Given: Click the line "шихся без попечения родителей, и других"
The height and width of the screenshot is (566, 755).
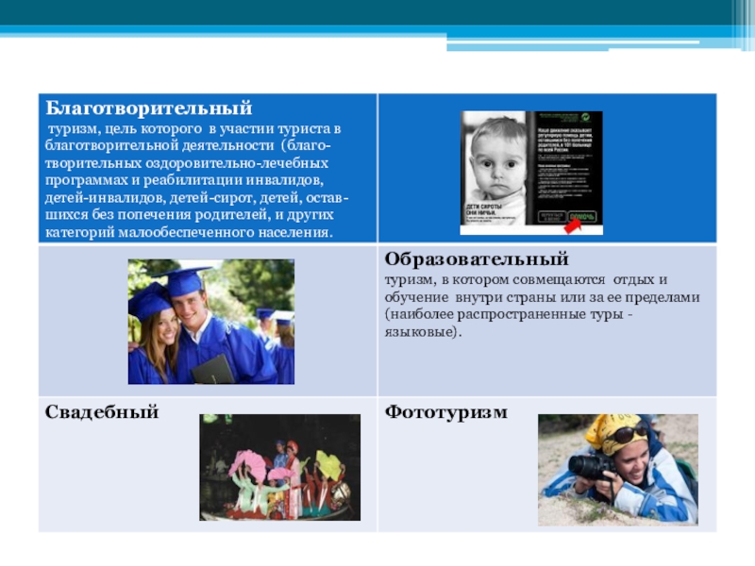Looking at the screenshot, I should tap(190, 215).
